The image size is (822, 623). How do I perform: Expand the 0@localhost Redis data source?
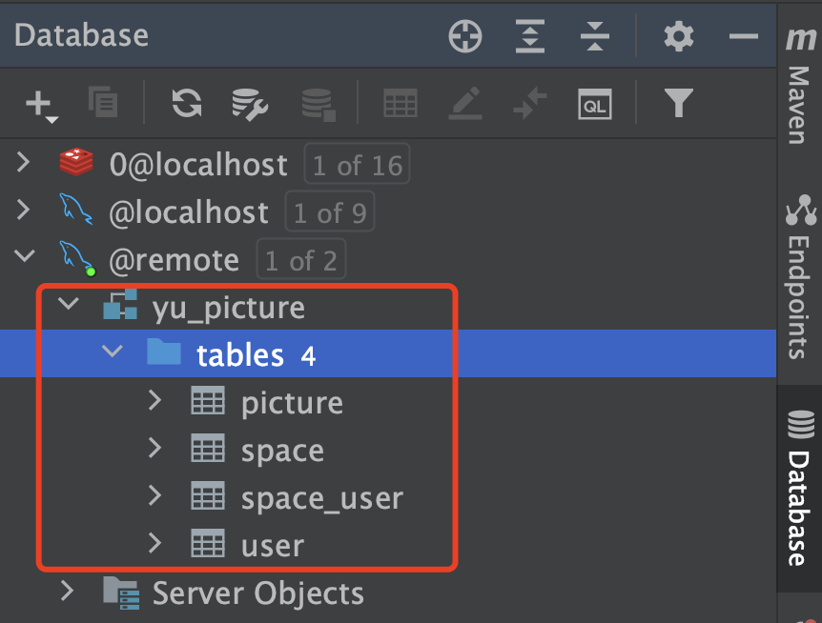24,164
